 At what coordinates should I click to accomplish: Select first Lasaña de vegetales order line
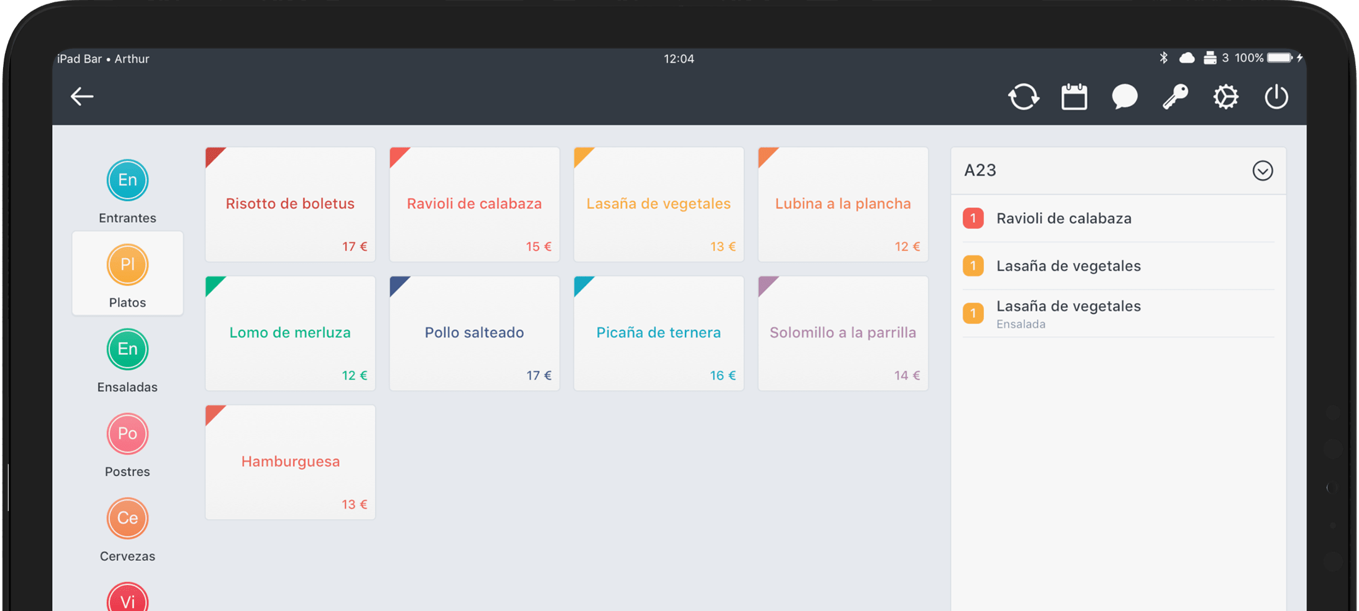click(x=1119, y=266)
